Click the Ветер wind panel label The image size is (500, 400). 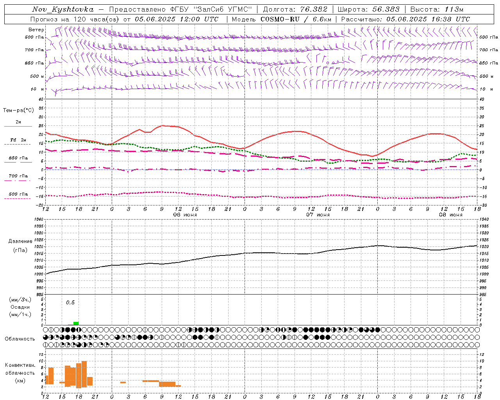click(36, 30)
